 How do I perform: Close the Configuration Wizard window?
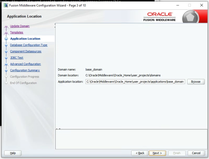pos(202,5)
